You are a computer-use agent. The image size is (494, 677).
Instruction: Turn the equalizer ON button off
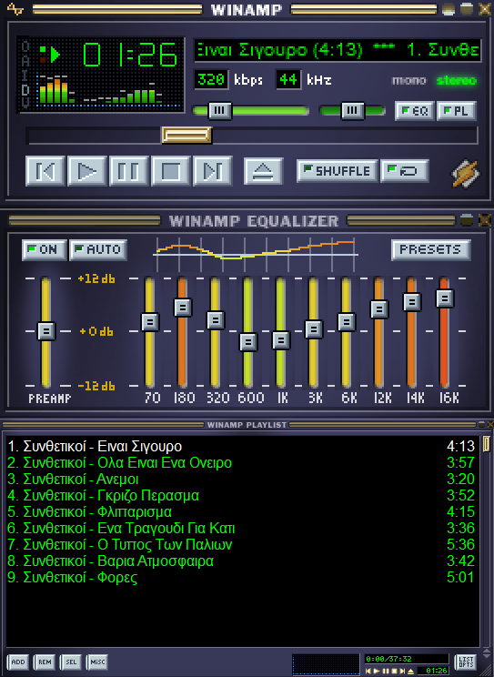pyautogui.click(x=45, y=249)
